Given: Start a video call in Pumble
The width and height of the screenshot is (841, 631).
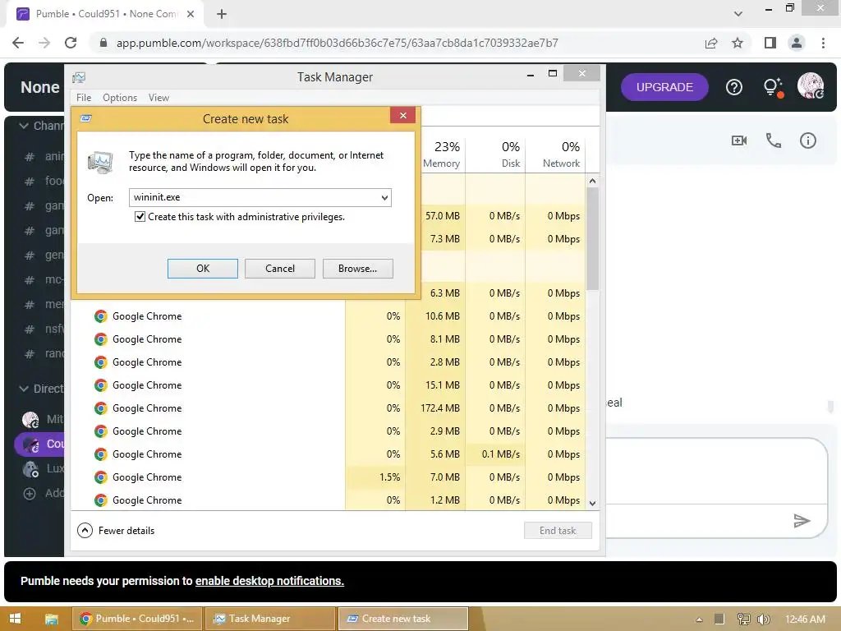Looking at the screenshot, I should click(738, 140).
